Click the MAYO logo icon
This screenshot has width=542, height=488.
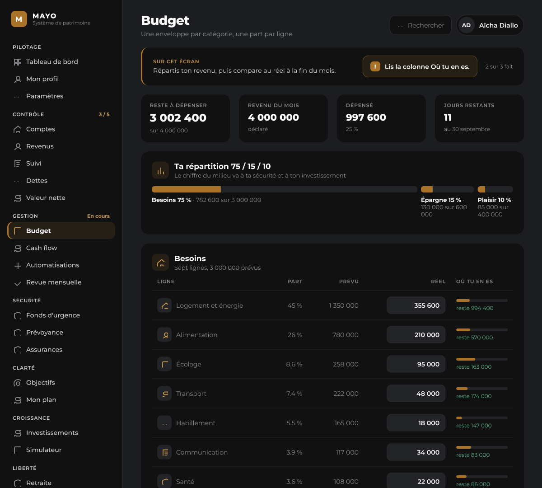[19, 19]
